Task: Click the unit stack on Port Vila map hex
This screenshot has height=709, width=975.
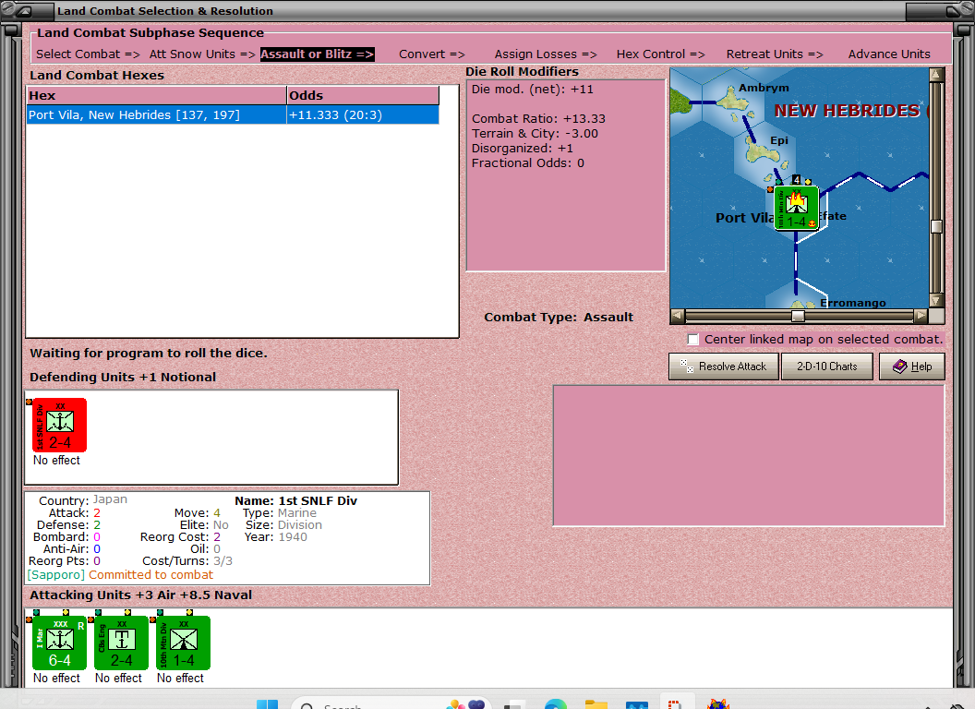Action: [797, 208]
